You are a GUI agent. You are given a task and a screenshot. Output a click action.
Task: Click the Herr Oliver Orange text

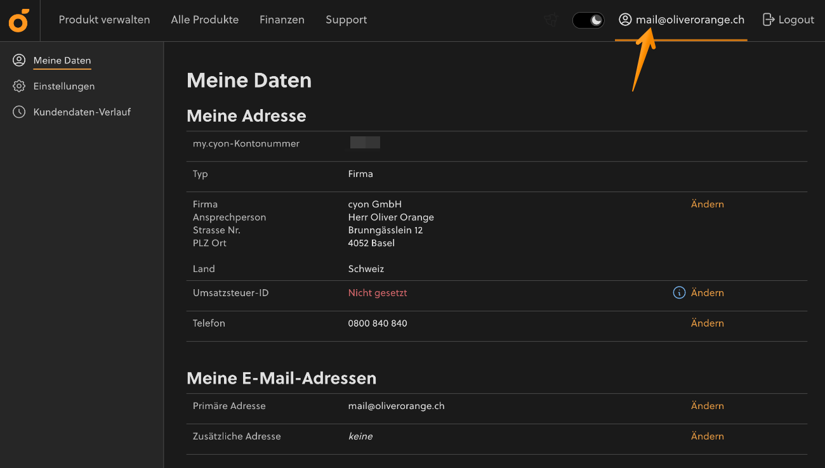click(x=391, y=217)
